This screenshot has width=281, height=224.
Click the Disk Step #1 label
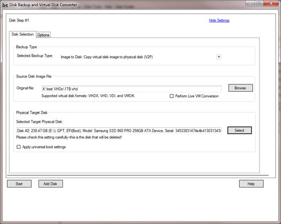[19, 20]
